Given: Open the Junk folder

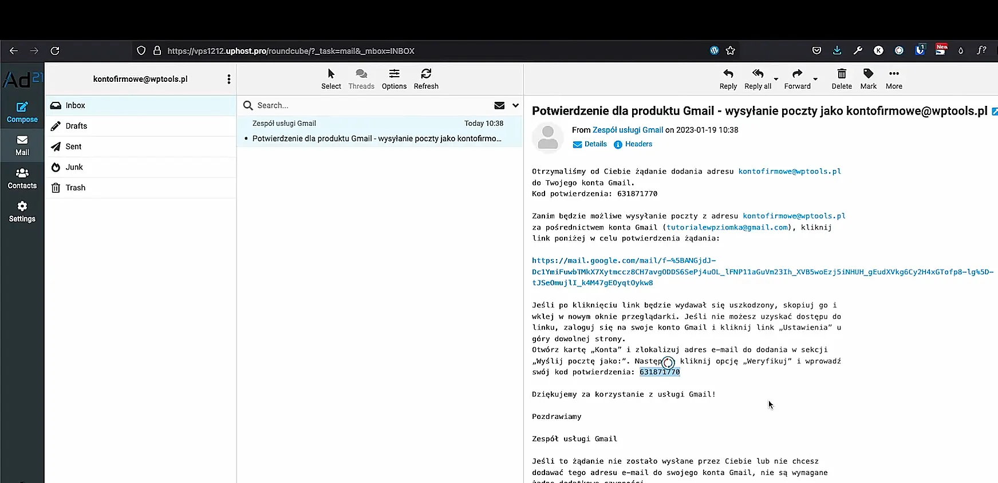Looking at the screenshot, I should [x=74, y=167].
